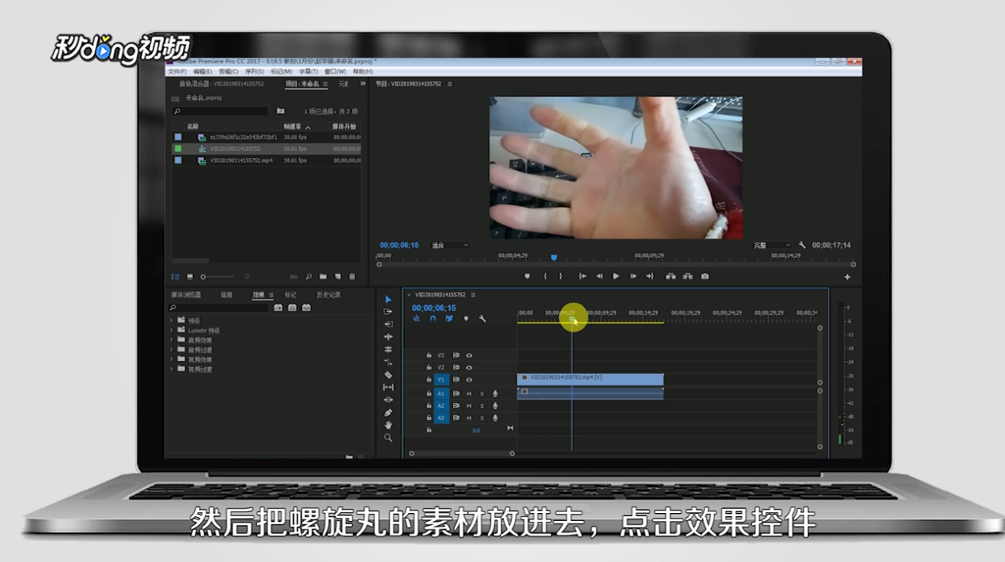1005x562 pixels.
Task: Open the 序列(S) menu
Action: 255,71
